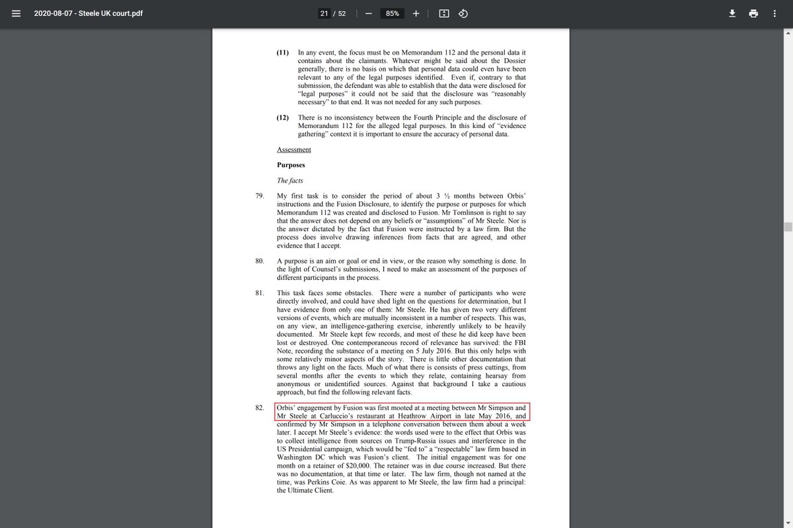Click paragraph number 79.
The height and width of the screenshot is (528, 793).
pos(260,196)
